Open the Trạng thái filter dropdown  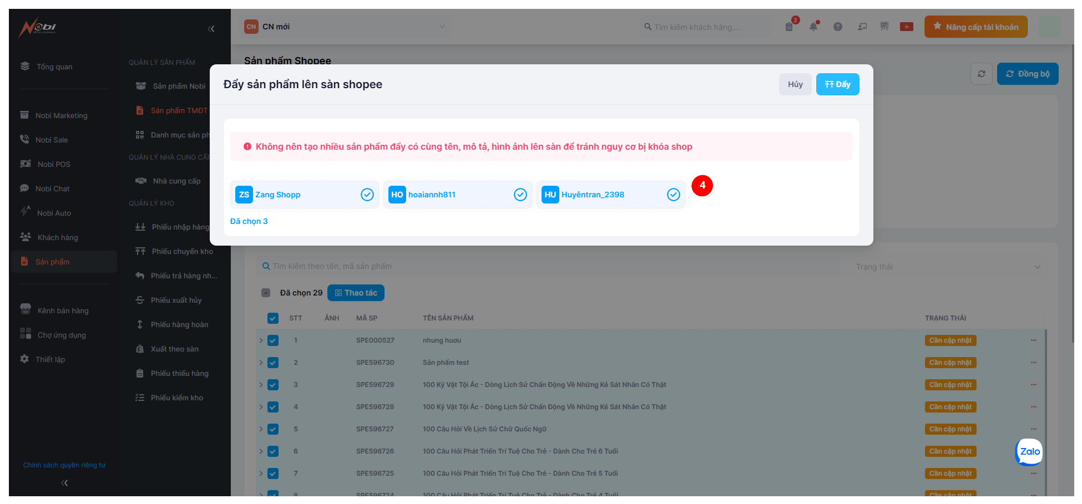947,267
